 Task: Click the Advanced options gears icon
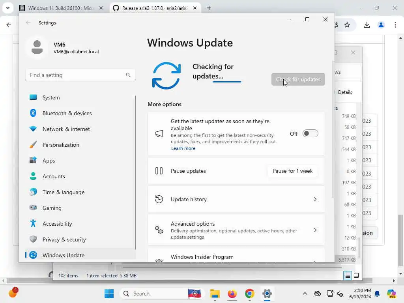click(x=159, y=230)
